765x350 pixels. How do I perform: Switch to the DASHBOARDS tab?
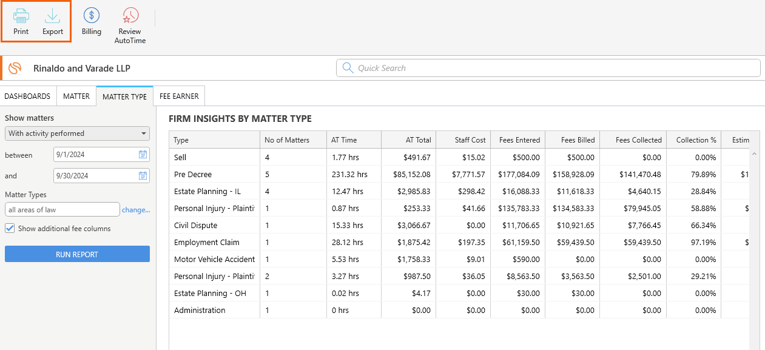click(x=29, y=96)
